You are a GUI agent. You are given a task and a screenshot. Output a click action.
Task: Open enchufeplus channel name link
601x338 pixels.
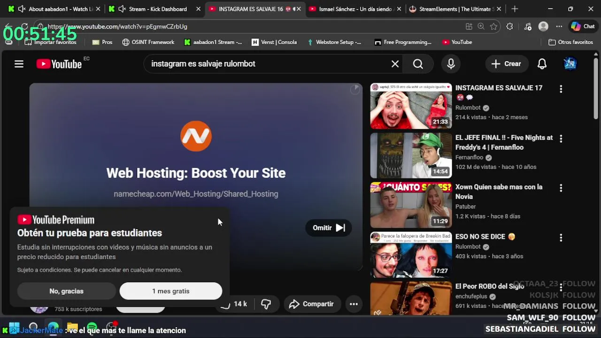(471, 297)
